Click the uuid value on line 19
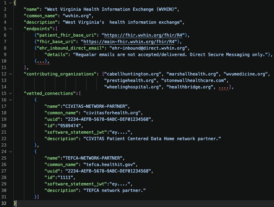 coord(108,119)
